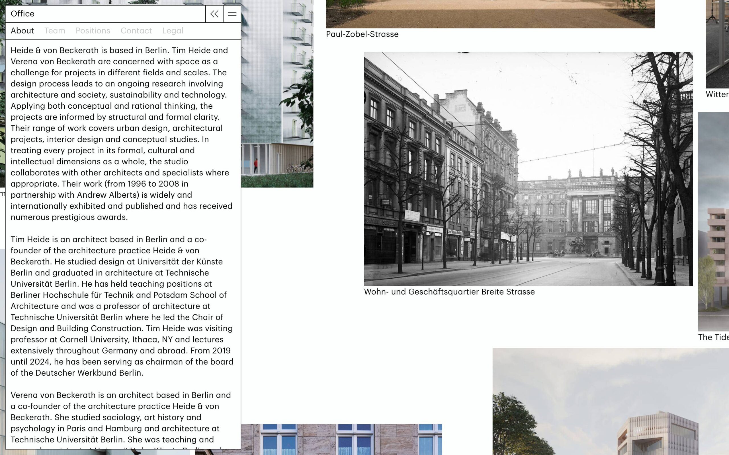Open the Tide project caption link
729x455 pixels.
pyautogui.click(x=713, y=337)
